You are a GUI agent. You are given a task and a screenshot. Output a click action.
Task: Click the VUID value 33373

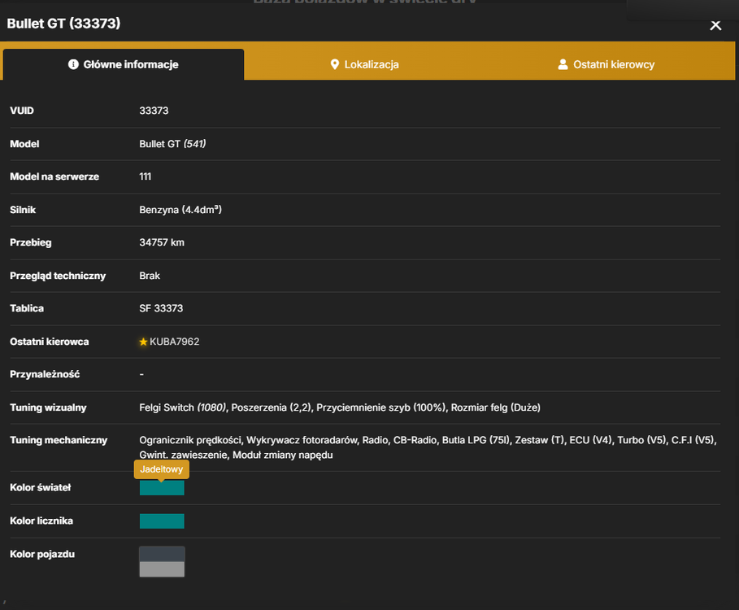pyautogui.click(x=154, y=111)
